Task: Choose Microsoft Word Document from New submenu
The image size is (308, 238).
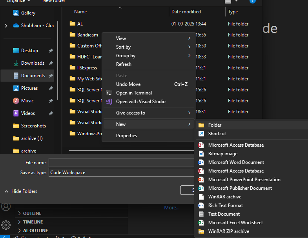Action: pos(236,162)
